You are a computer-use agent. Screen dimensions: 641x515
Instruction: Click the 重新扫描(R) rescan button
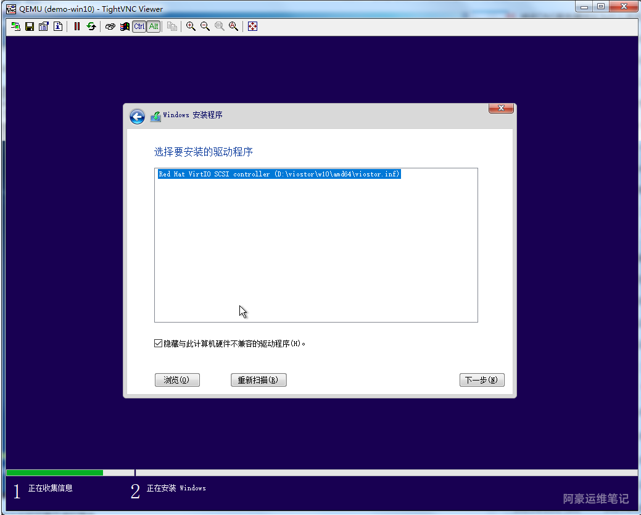tap(258, 380)
